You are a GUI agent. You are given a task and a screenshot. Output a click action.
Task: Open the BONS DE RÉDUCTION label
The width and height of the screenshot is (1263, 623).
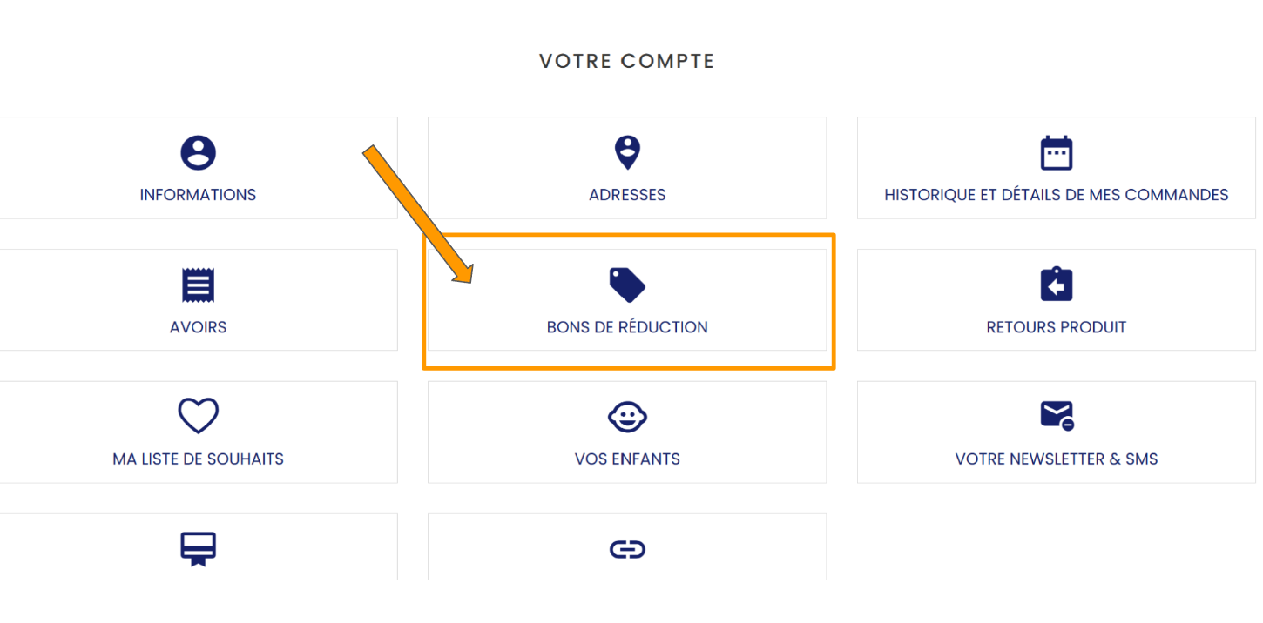pos(627,327)
